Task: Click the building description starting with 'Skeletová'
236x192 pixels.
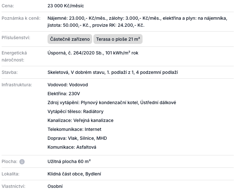Action: (x=113, y=72)
